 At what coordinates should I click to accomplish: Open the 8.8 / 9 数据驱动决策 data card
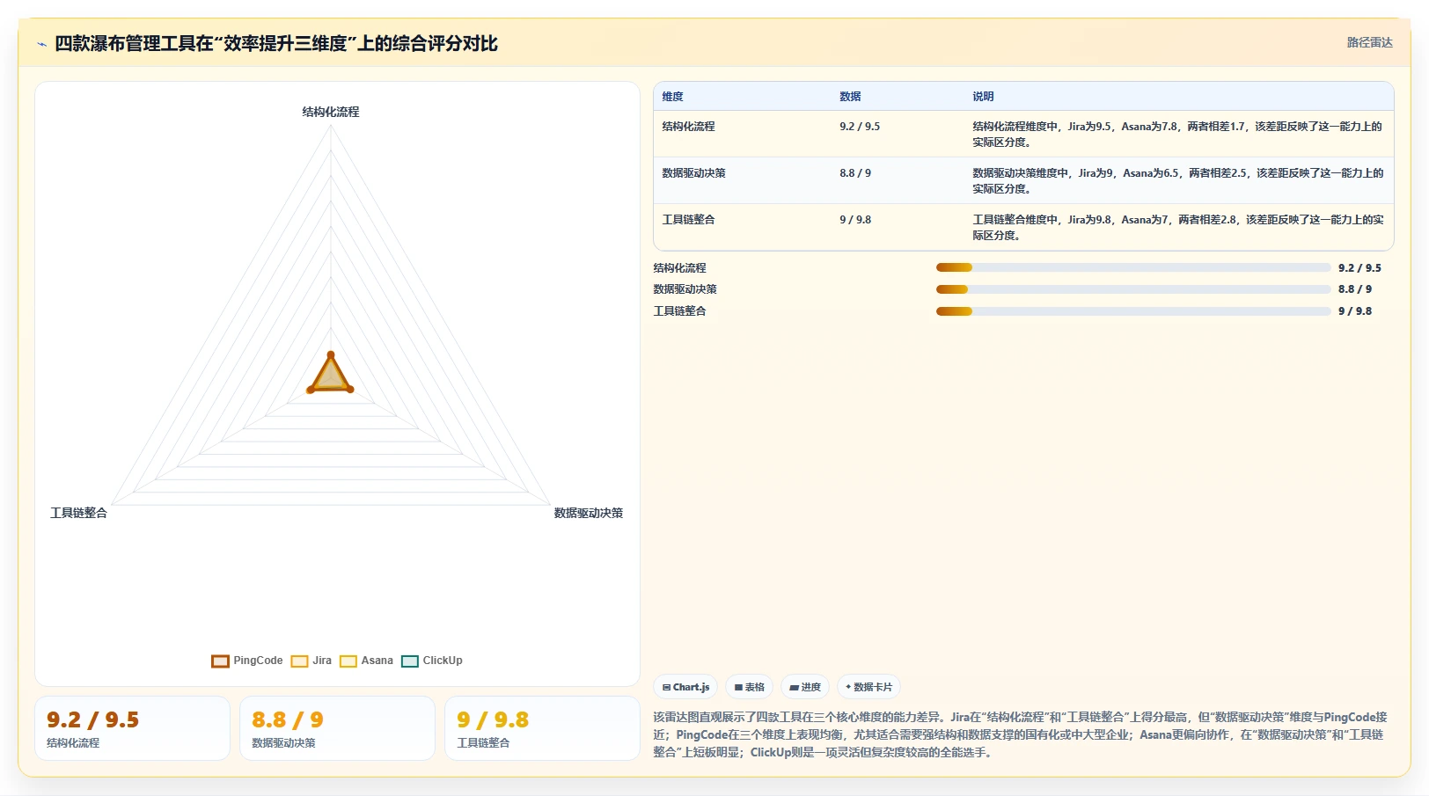click(x=337, y=728)
